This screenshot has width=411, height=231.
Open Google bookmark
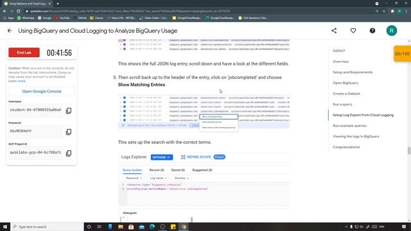(44, 18)
